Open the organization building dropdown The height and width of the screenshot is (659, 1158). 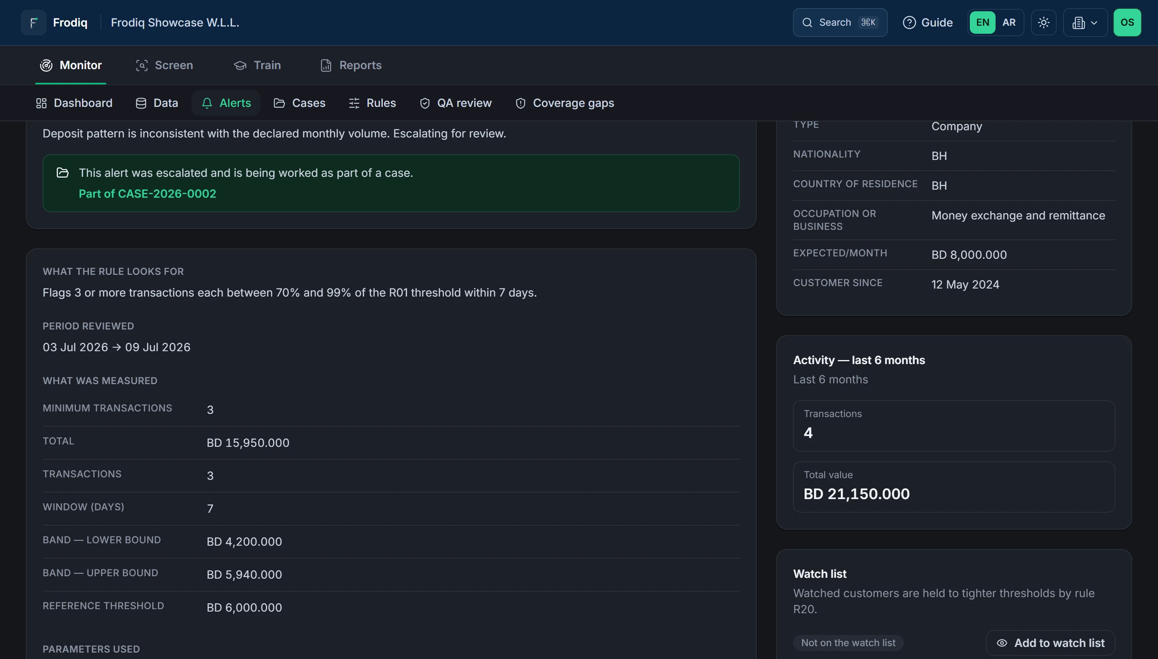[1085, 23]
